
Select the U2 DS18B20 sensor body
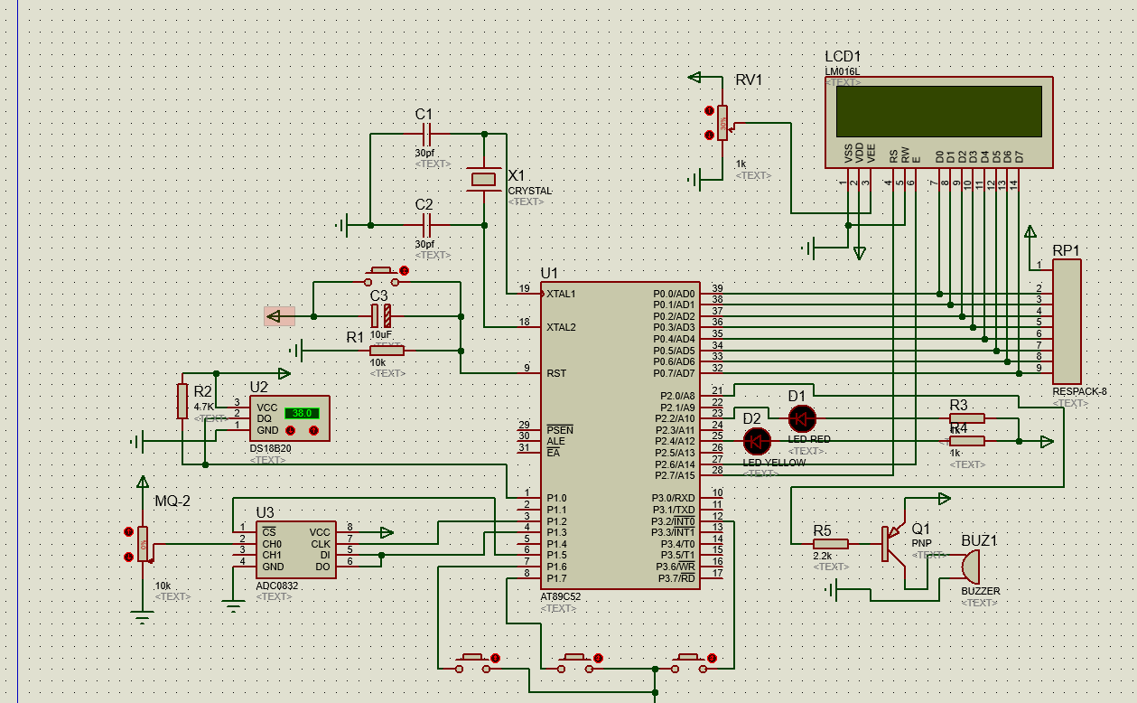click(290, 418)
